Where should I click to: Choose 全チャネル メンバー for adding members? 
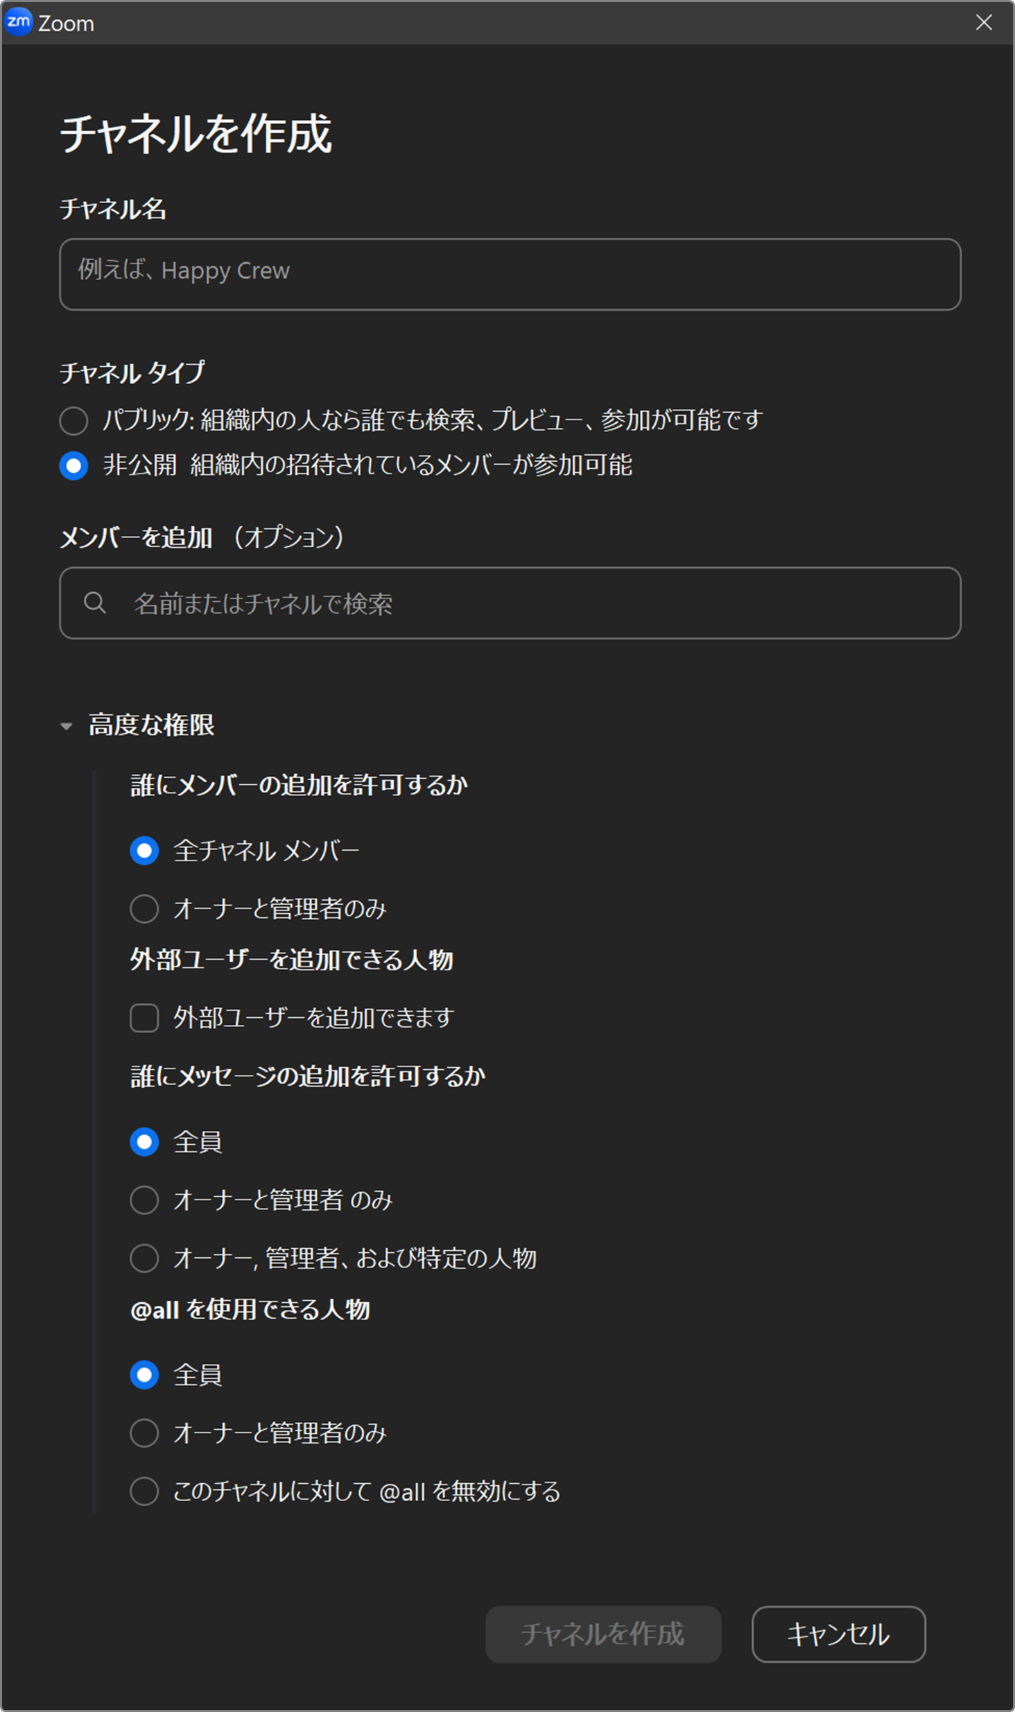[144, 851]
